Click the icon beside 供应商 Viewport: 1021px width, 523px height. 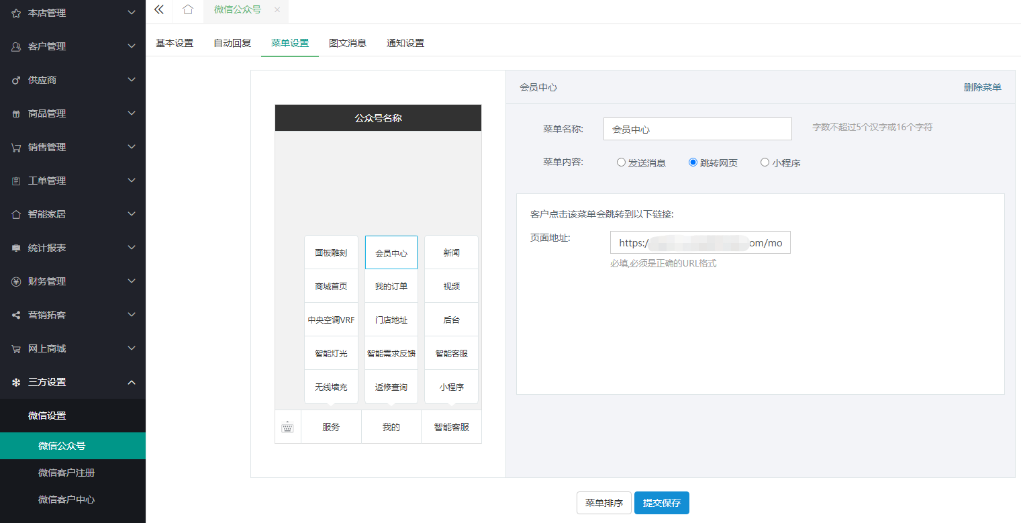point(16,80)
